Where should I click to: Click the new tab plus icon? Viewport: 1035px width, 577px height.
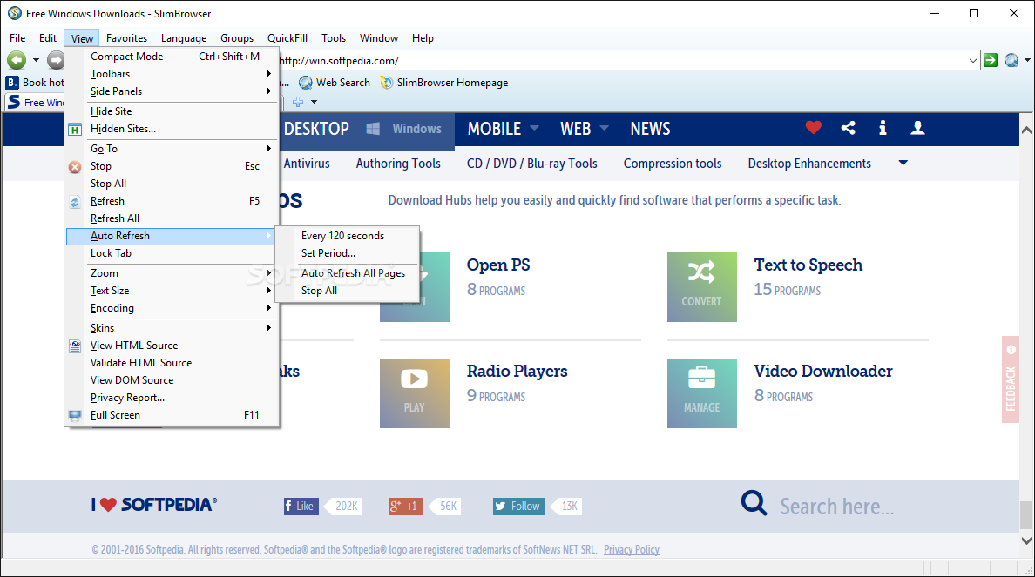pyautogui.click(x=298, y=102)
